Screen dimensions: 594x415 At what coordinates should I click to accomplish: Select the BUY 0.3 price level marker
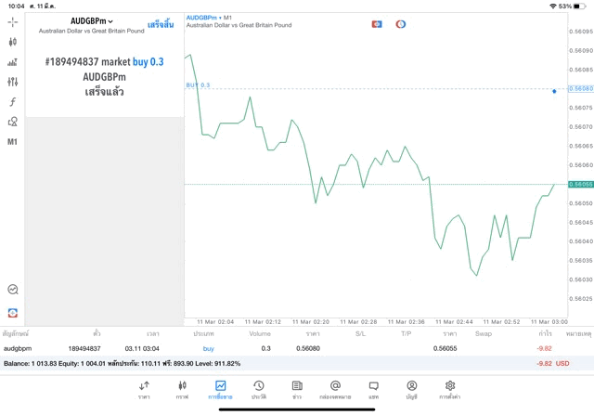coord(198,85)
